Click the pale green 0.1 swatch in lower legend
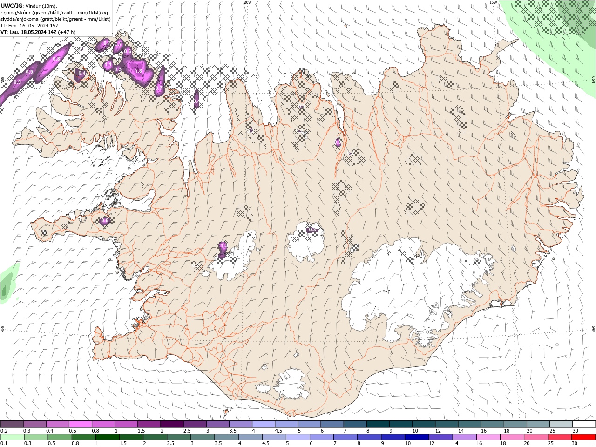The width and height of the screenshot is (596, 447). click(12, 437)
